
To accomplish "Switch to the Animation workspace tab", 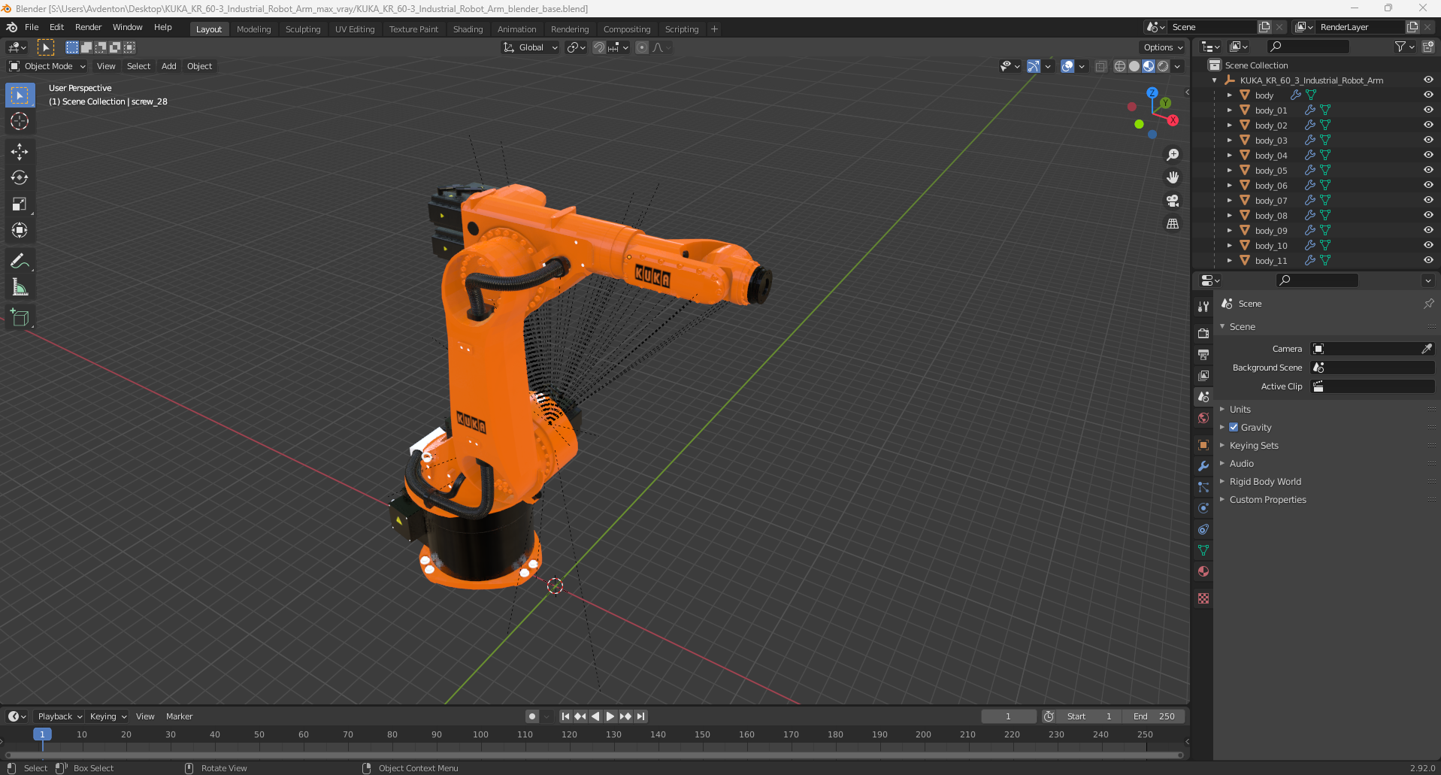I will pyautogui.click(x=516, y=29).
